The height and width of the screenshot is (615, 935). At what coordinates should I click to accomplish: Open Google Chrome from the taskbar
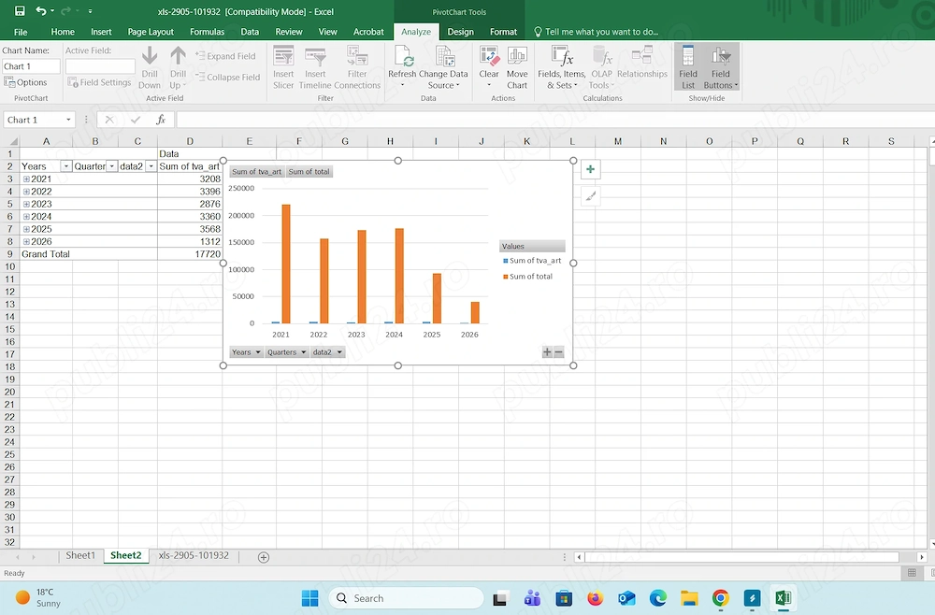(x=720, y=598)
